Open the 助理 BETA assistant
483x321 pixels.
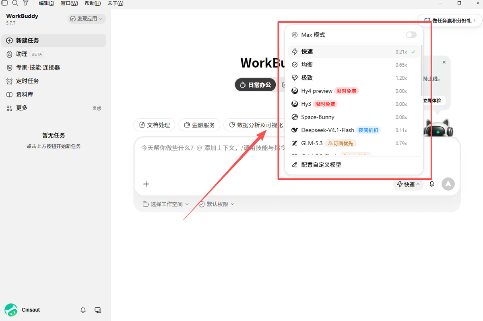(54, 54)
